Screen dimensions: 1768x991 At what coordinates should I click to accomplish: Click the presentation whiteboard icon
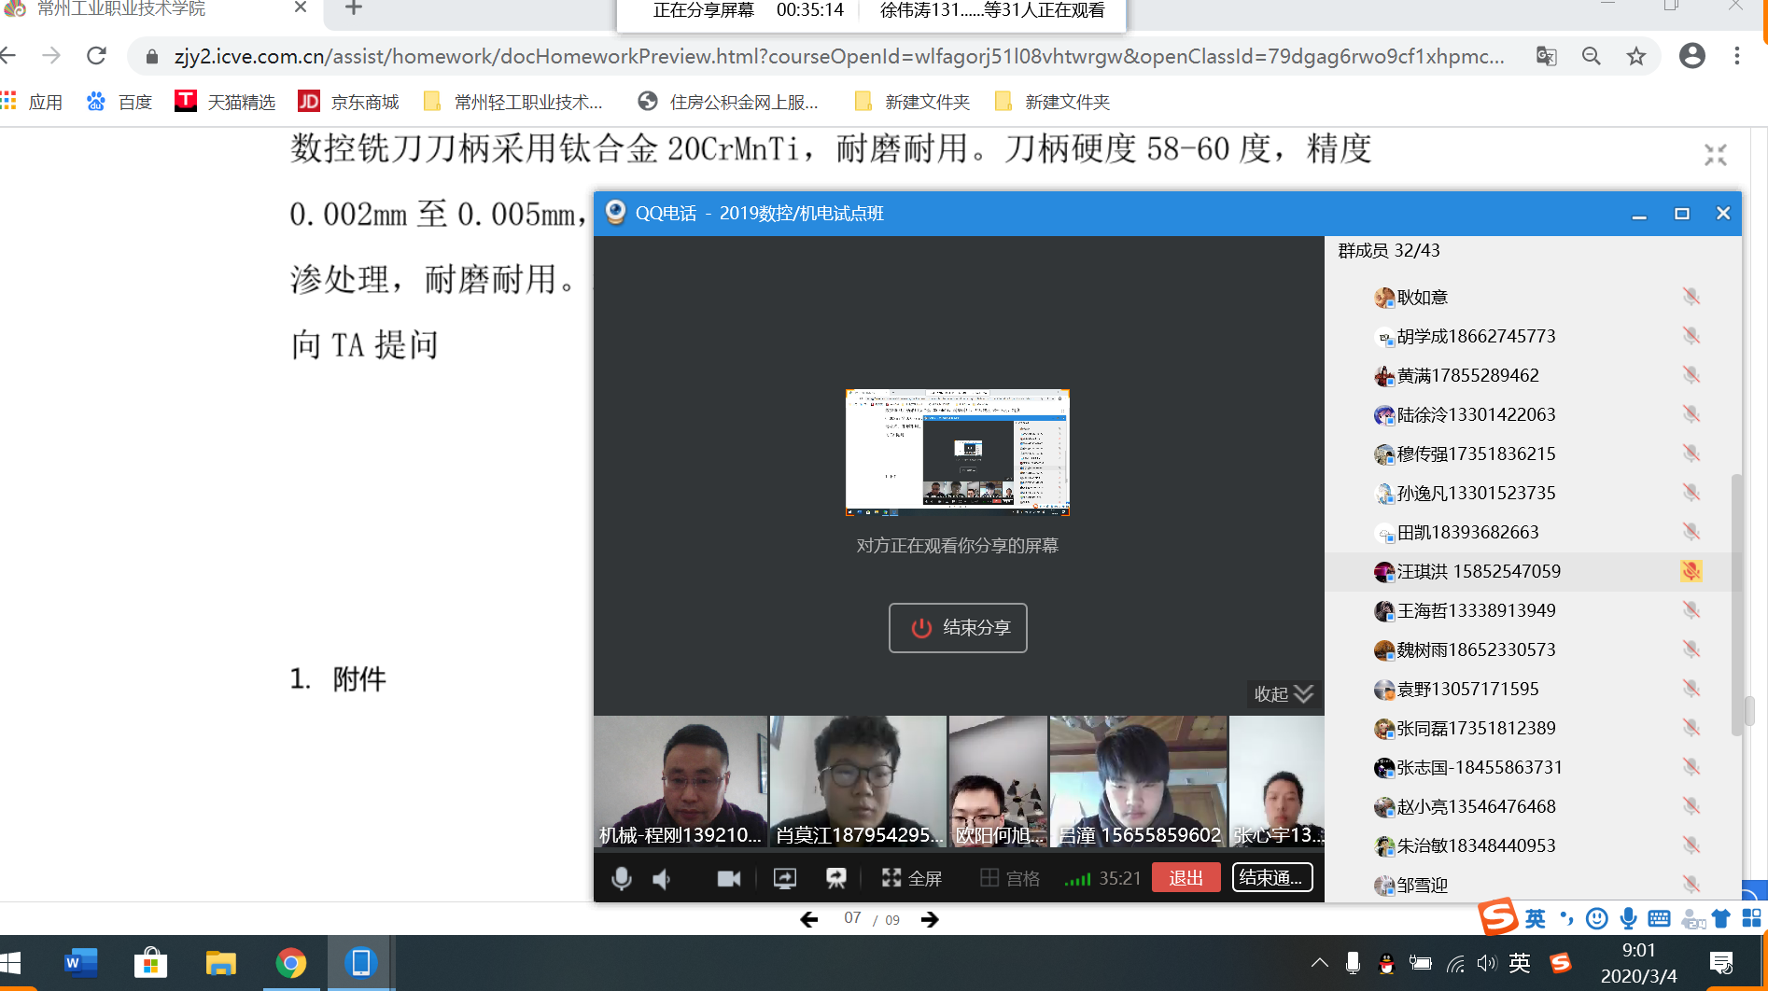835,878
